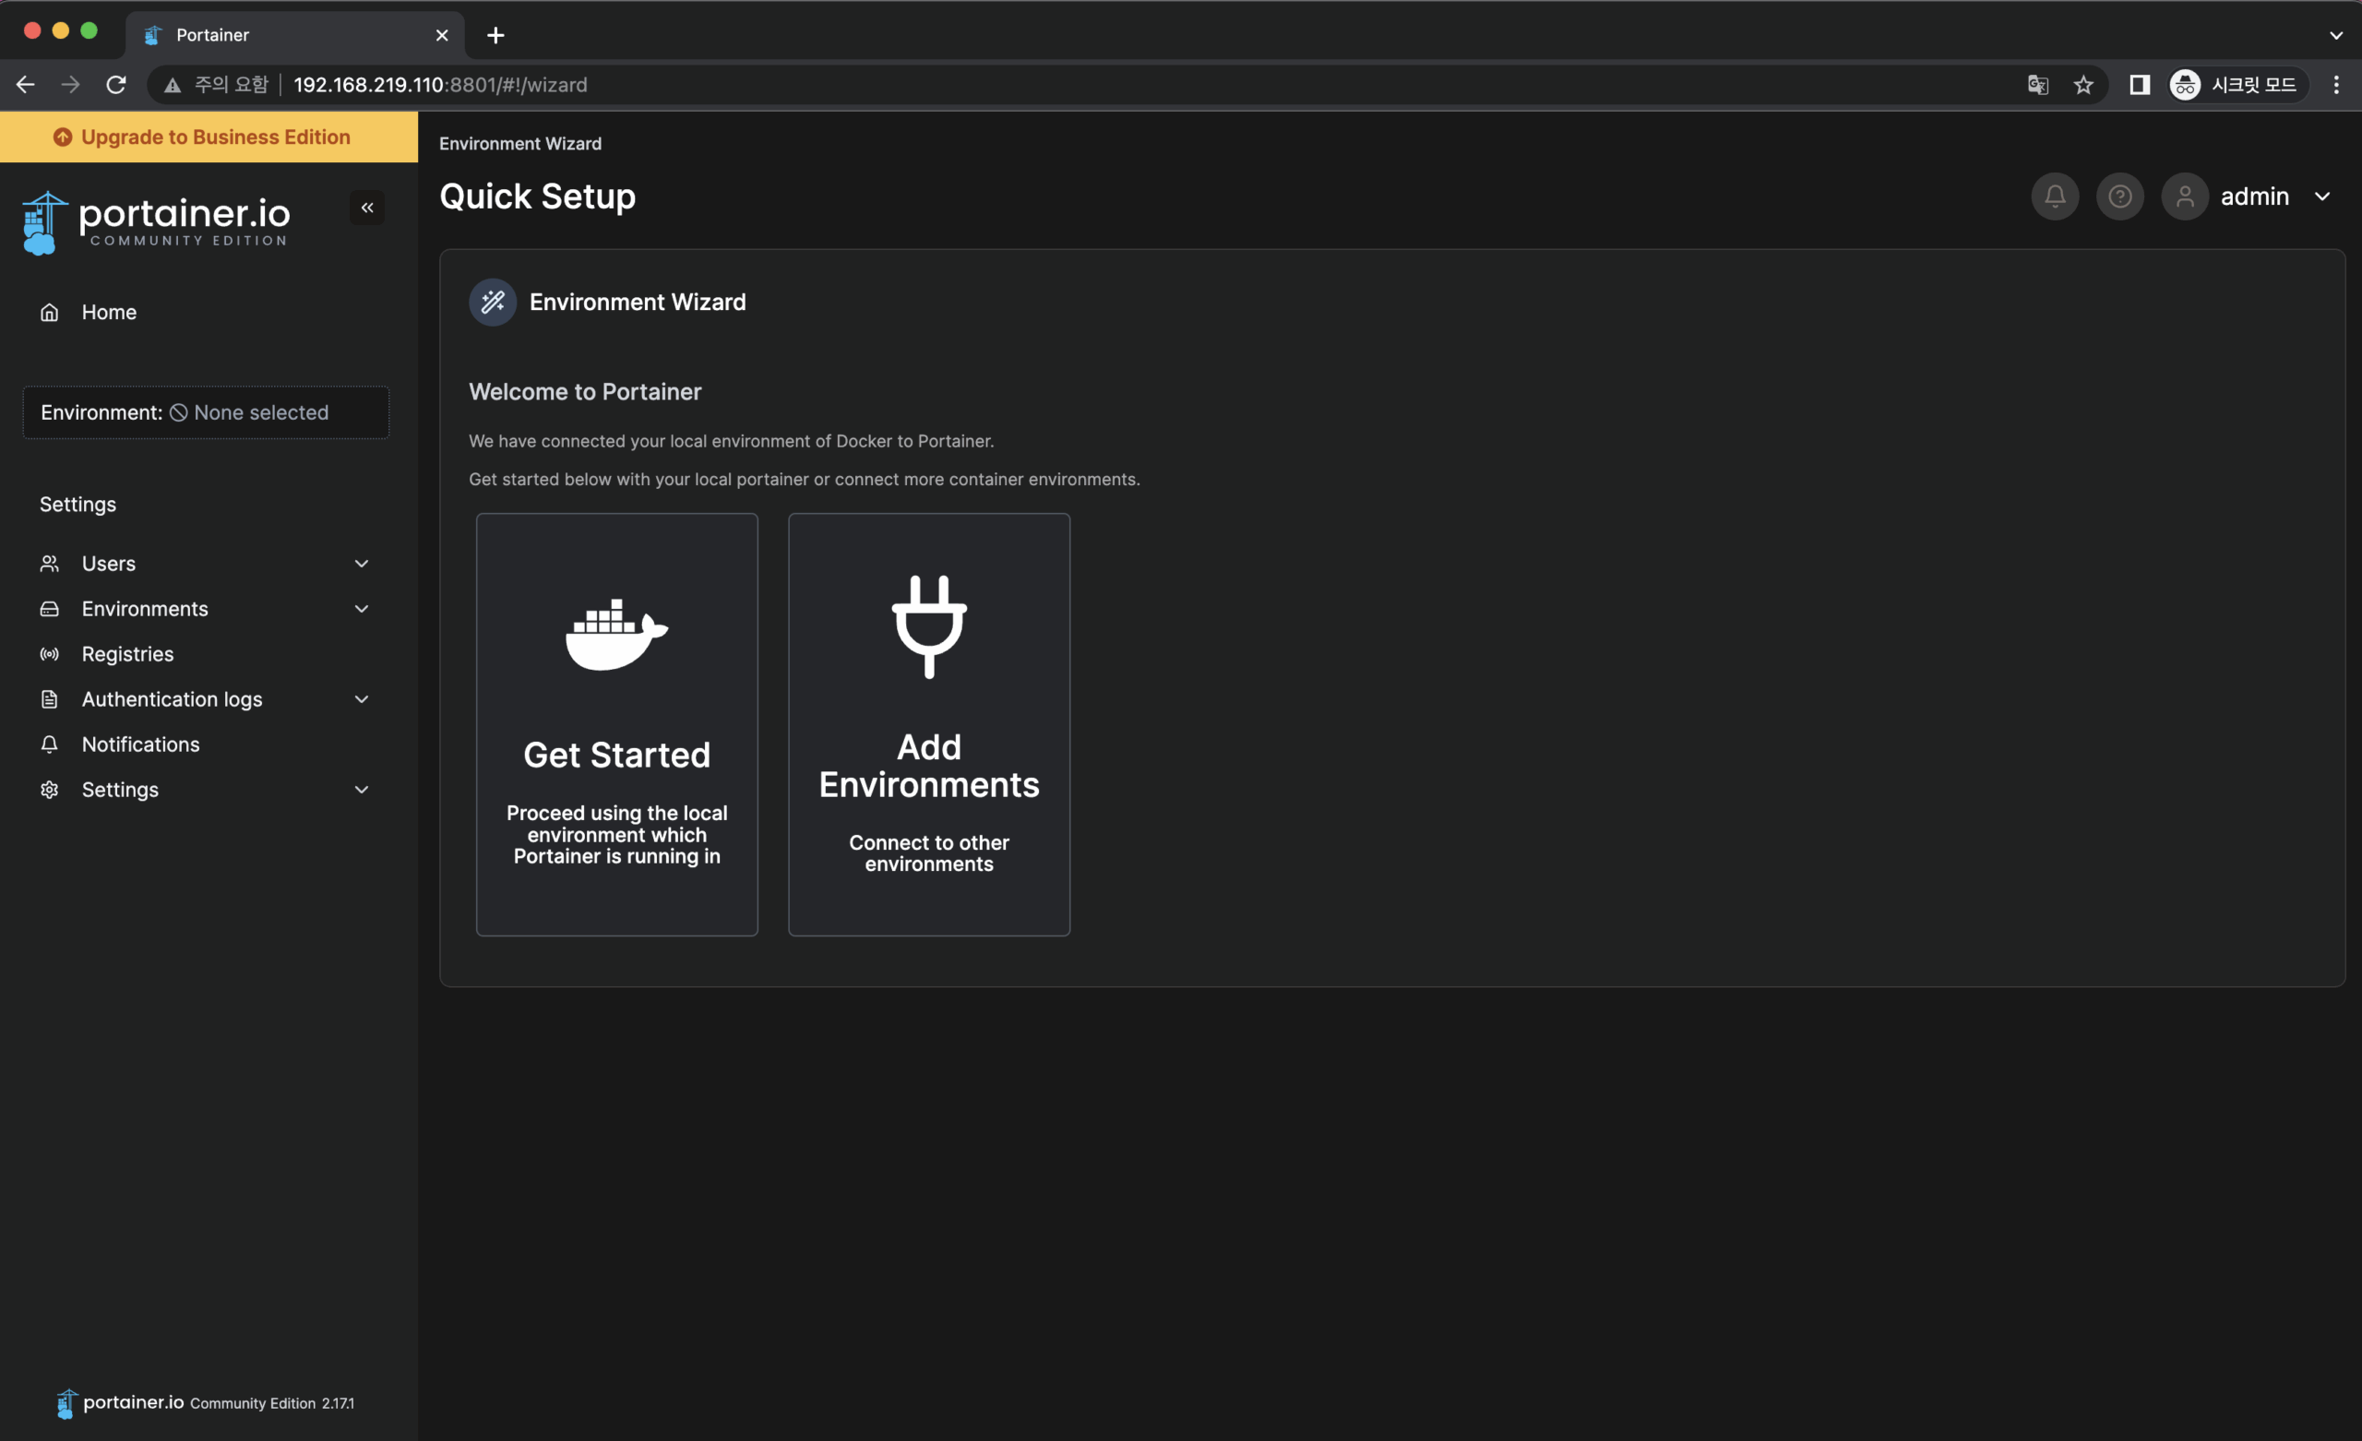2362x1441 pixels.
Task: Open the admin account dropdown arrow
Action: [x=2321, y=196]
